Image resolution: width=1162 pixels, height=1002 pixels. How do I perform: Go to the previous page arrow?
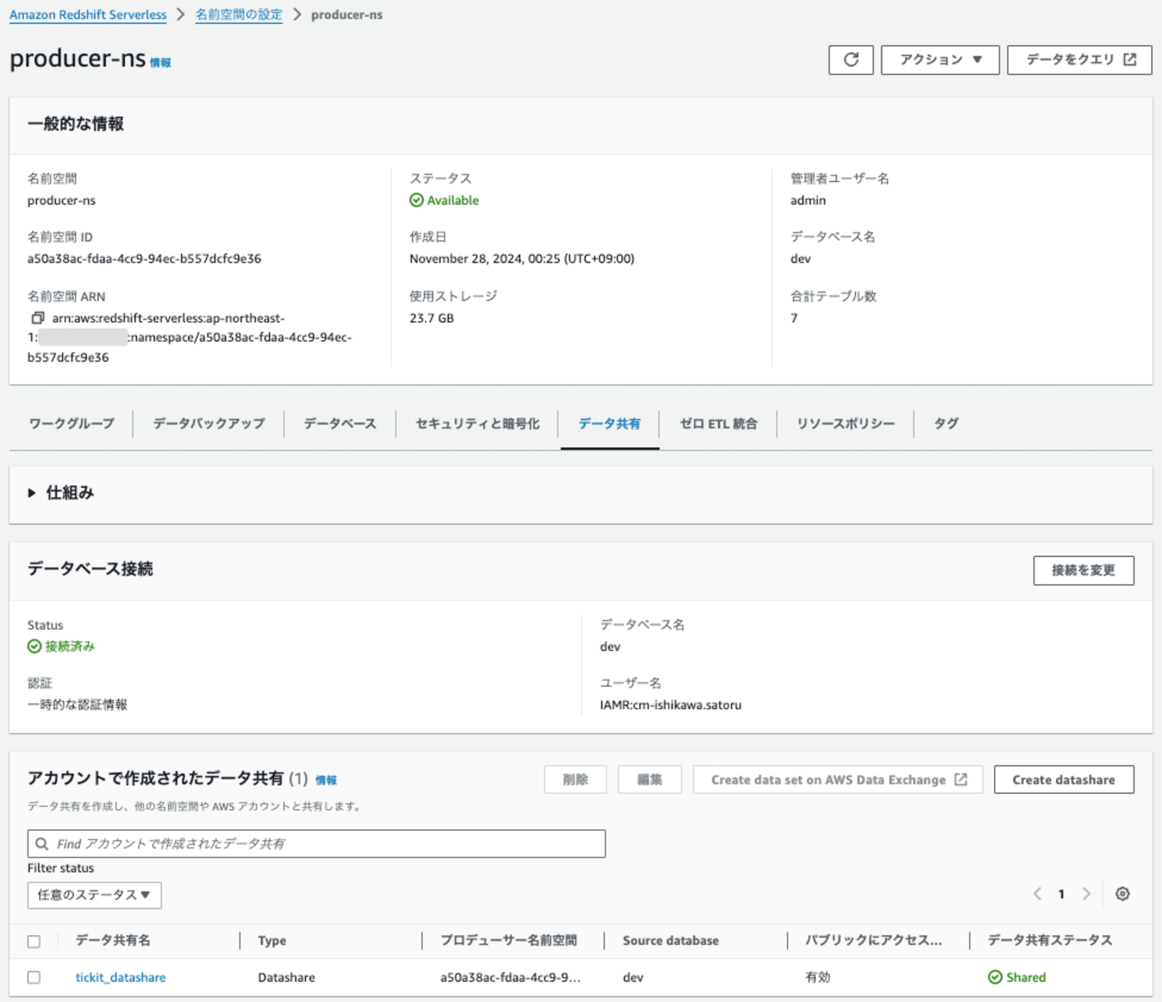(x=1037, y=894)
